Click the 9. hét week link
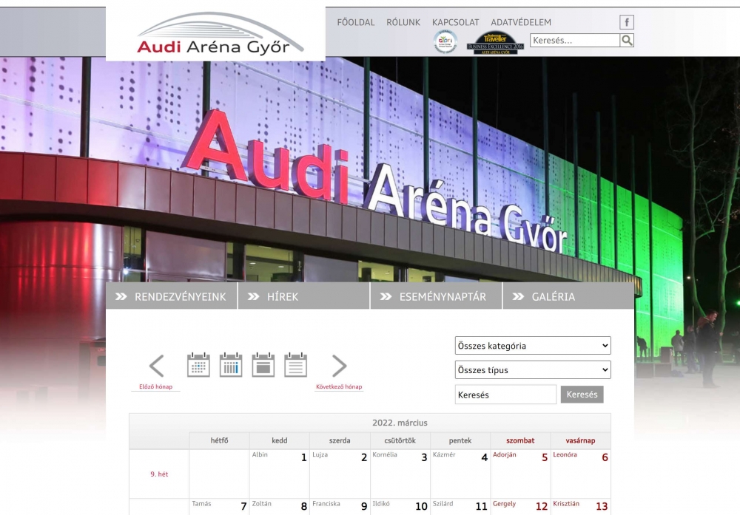This screenshot has height=515, width=740. (x=159, y=474)
